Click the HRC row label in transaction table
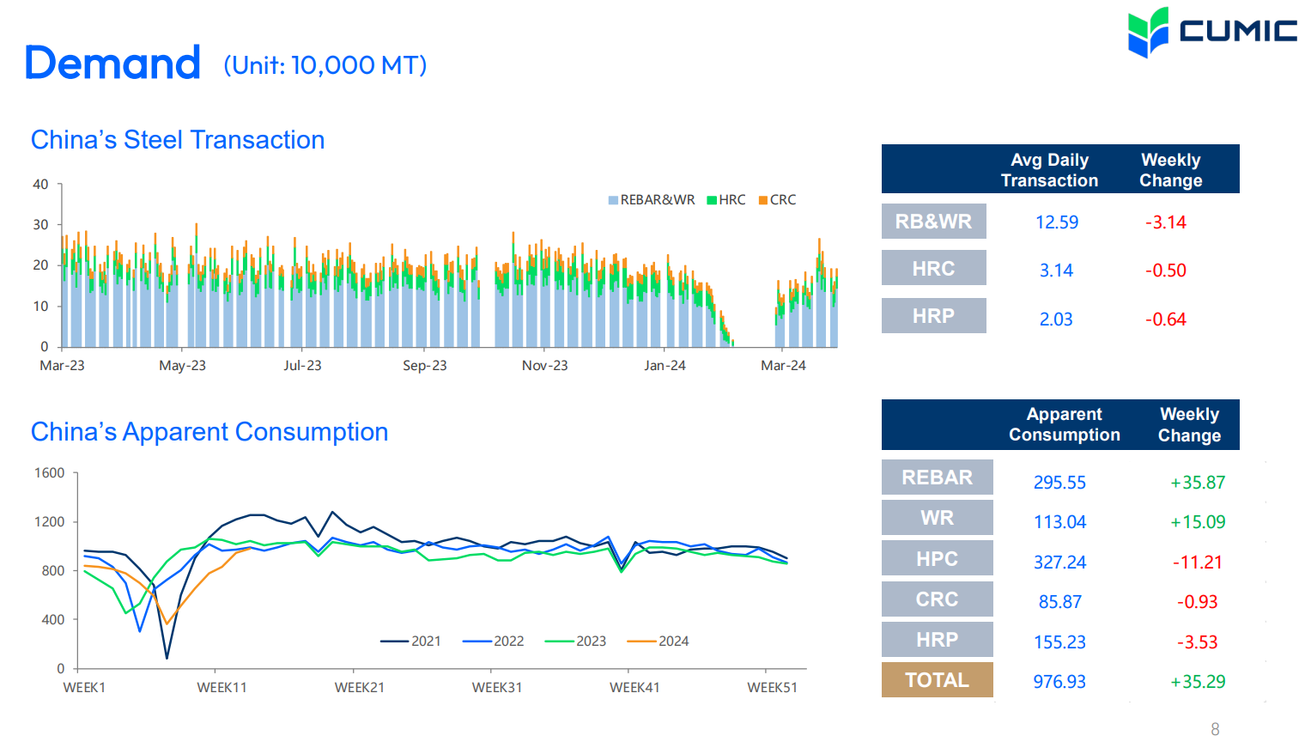 coord(933,268)
